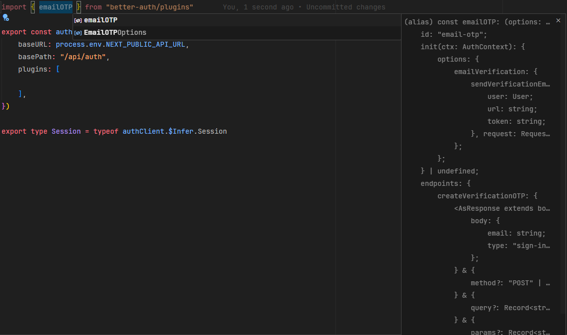Close the suggestion documentation panel
The image size is (567, 335).
[x=558, y=20]
